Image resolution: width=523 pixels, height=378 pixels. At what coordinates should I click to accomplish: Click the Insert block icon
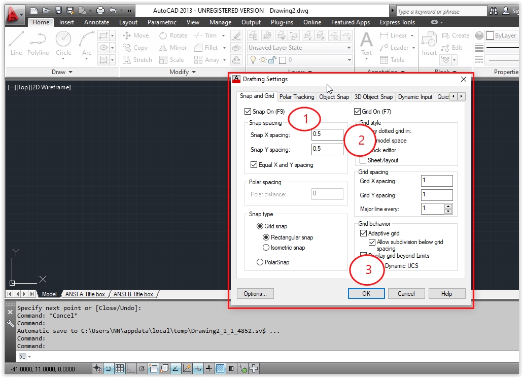tap(429, 44)
